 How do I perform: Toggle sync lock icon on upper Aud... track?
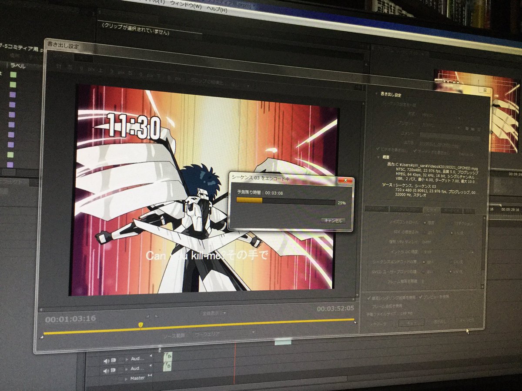[114, 360]
